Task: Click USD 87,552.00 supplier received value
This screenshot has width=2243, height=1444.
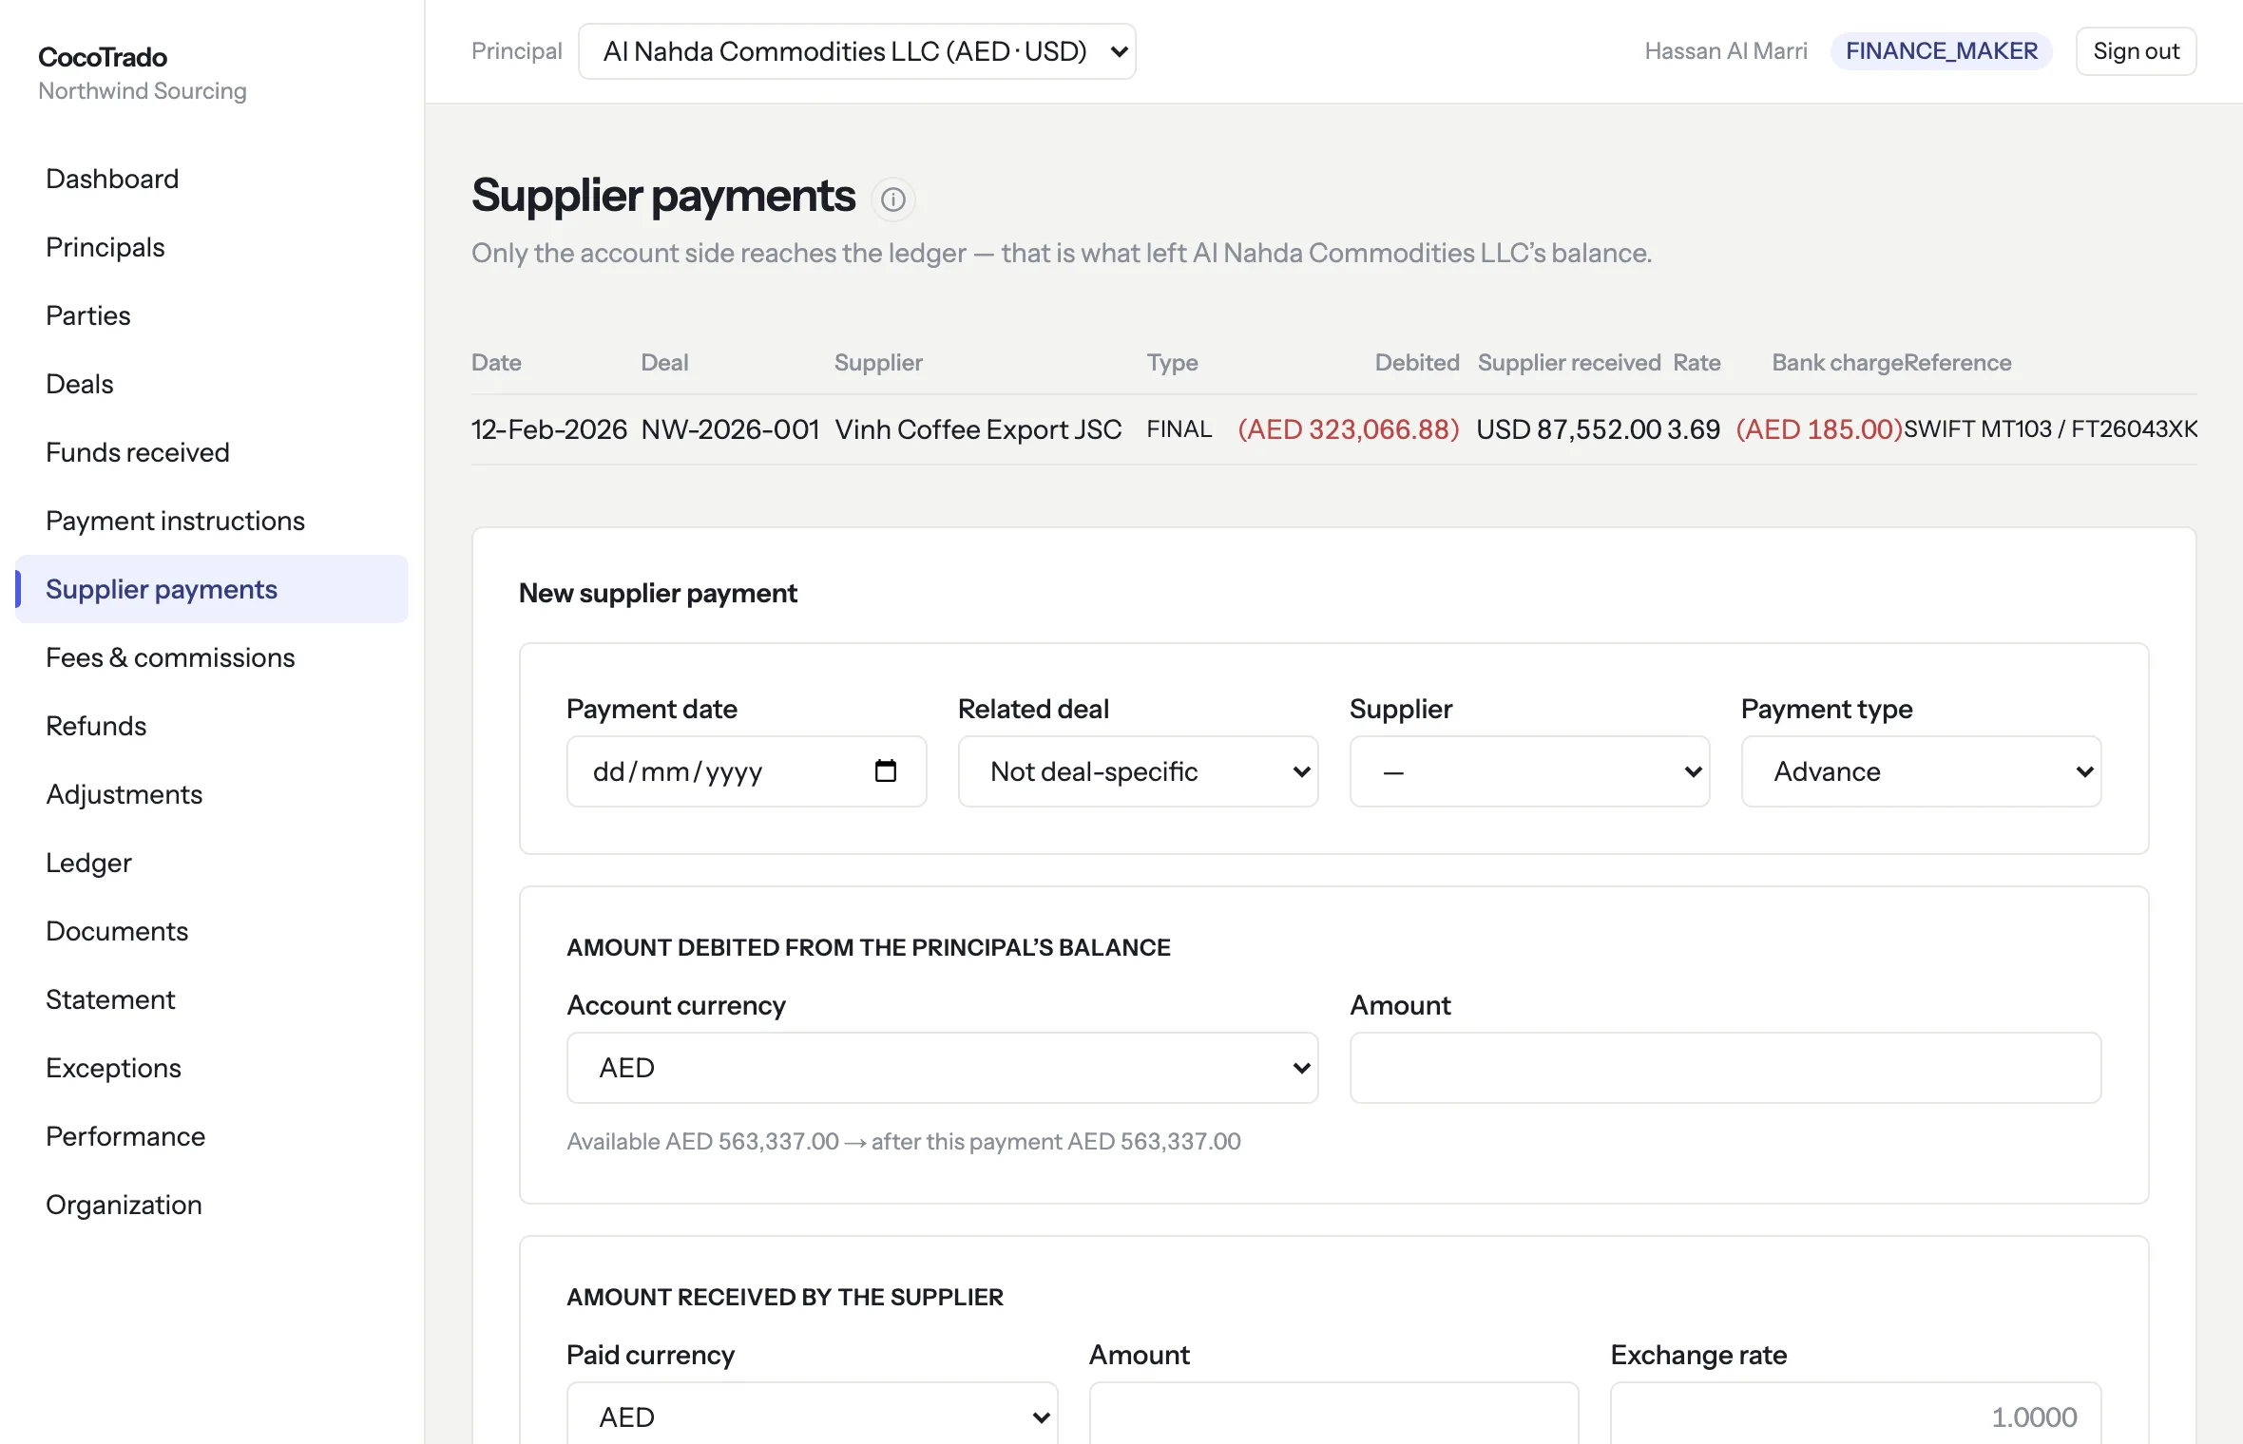Action: (x=1568, y=429)
